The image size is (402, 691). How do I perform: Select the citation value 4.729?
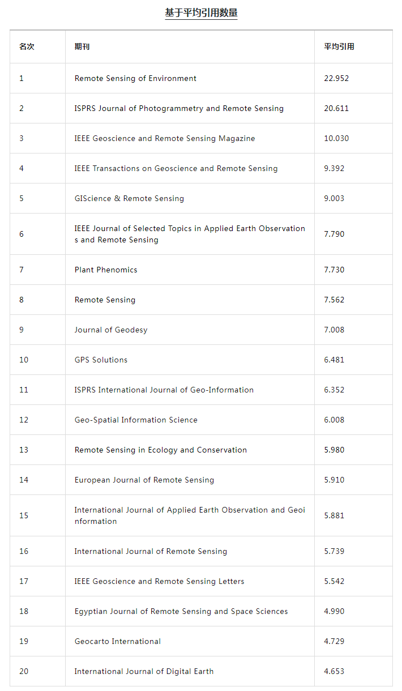[334, 641]
